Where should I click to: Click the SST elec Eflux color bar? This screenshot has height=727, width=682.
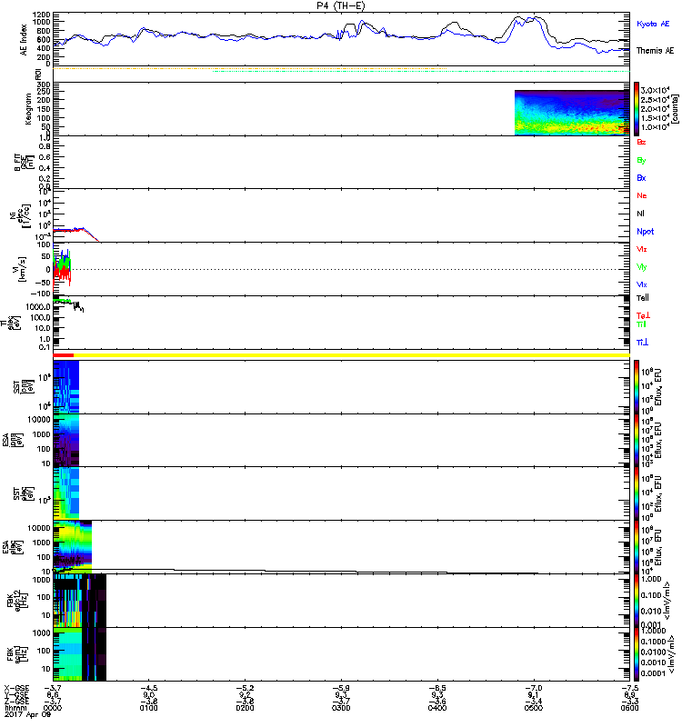[x=637, y=493]
